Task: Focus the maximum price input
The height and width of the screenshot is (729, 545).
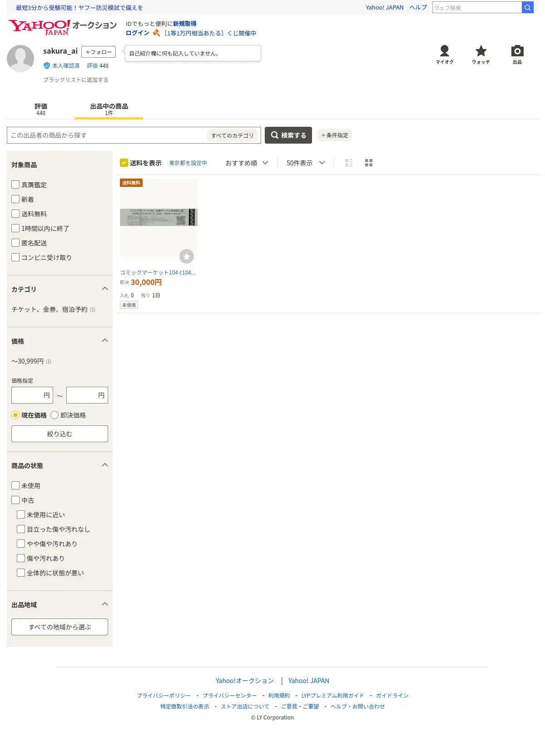Action: tap(87, 395)
